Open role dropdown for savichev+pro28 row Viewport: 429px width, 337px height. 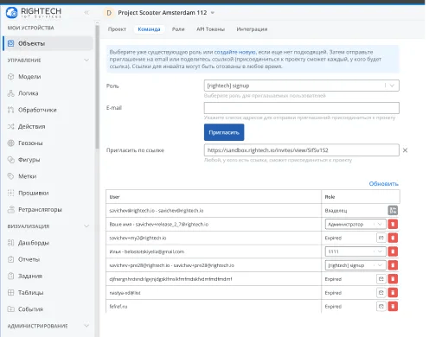tap(355, 265)
